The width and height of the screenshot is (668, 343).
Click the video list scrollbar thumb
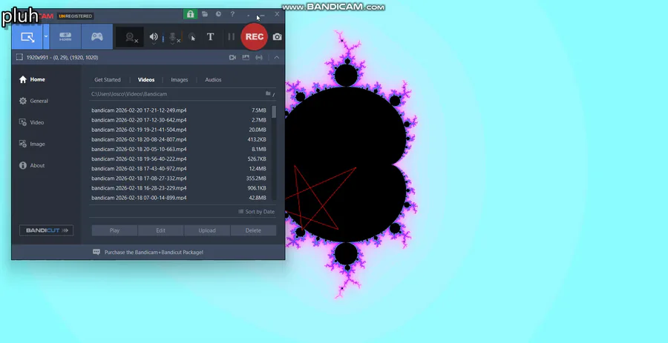pyautogui.click(x=273, y=112)
